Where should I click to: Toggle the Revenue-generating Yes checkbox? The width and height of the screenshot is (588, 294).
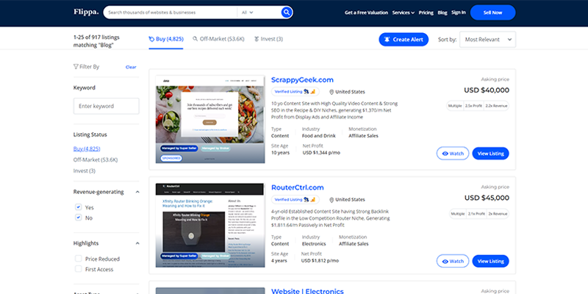pyautogui.click(x=78, y=207)
